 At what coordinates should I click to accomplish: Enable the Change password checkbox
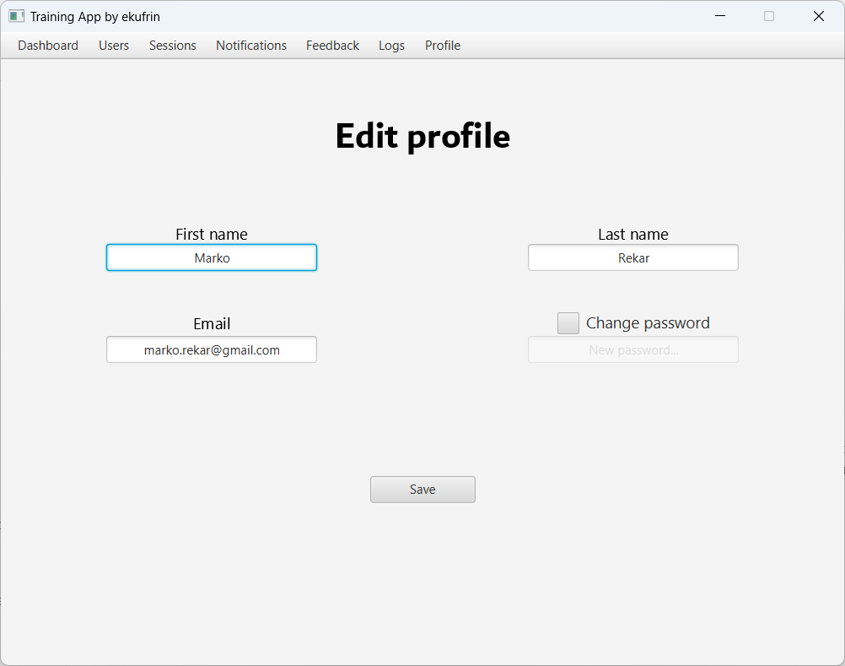click(568, 323)
